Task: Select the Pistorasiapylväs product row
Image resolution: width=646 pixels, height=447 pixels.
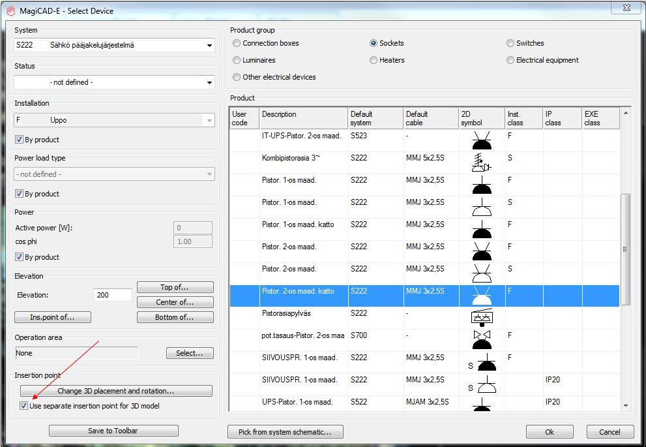Action: (x=424, y=318)
